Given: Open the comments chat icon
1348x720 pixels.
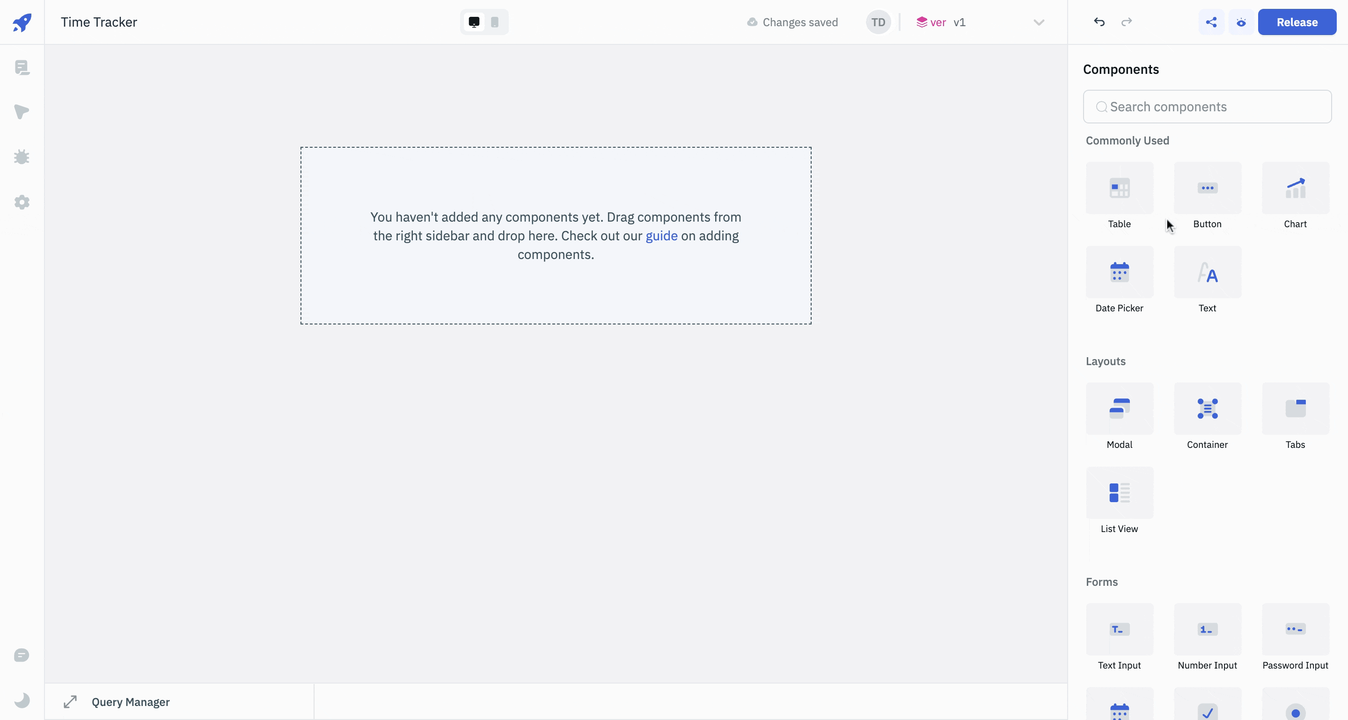Looking at the screenshot, I should click(x=22, y=655).
